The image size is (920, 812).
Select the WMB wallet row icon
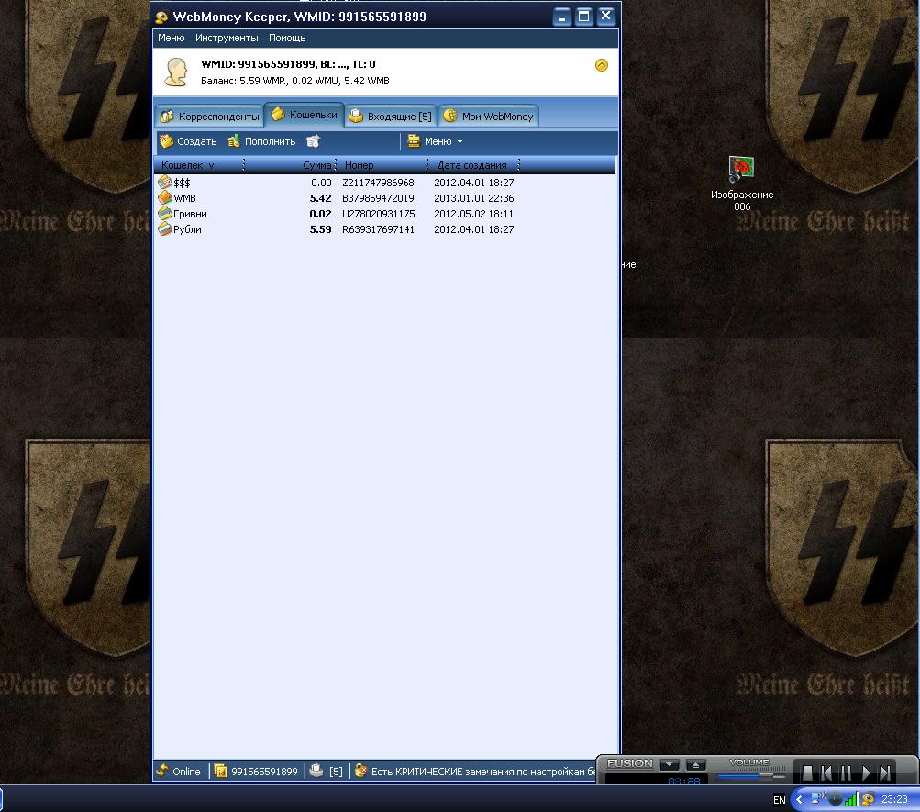(165, 197)
